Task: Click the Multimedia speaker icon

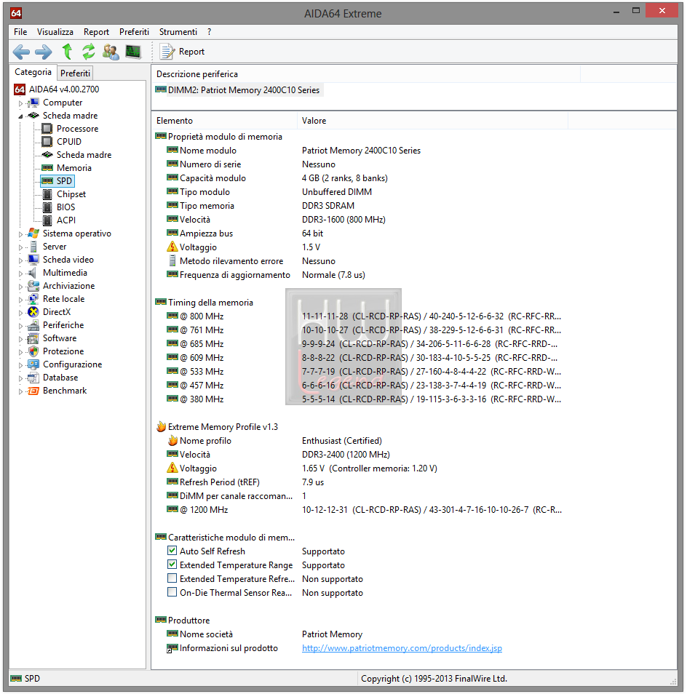Action: (32, 273)
